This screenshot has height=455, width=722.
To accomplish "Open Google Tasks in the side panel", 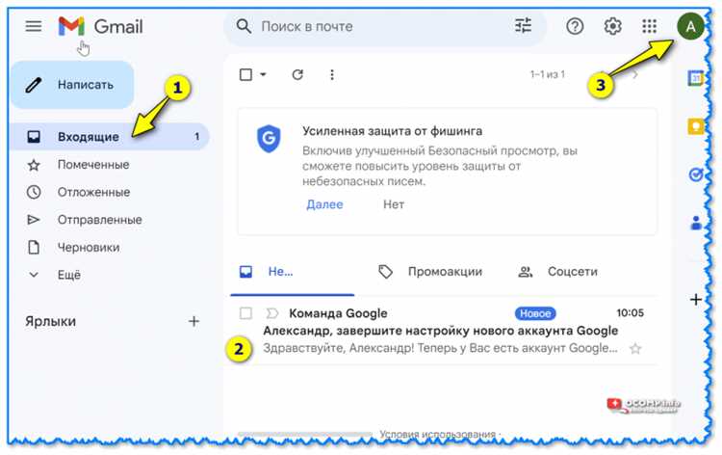I will (x=695, y=174).
